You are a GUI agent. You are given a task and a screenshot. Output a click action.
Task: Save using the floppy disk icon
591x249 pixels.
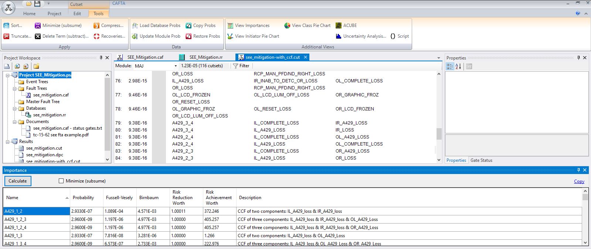pos(37,4)
